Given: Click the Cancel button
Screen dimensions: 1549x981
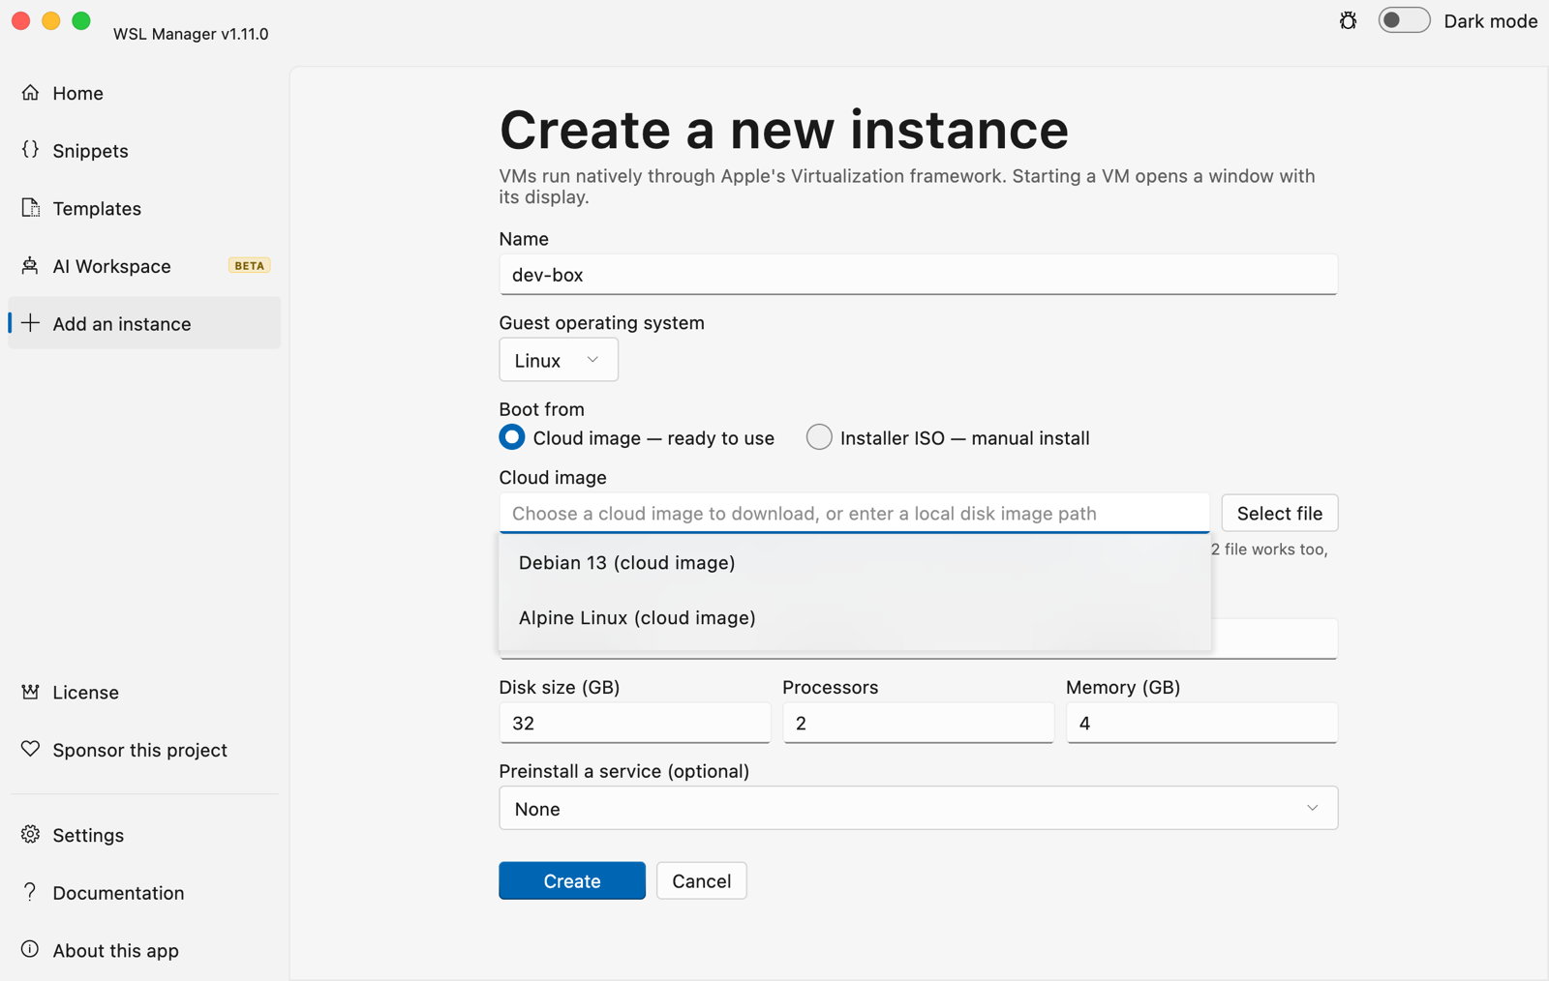Looking at the screenshot, I should point(701,880).
